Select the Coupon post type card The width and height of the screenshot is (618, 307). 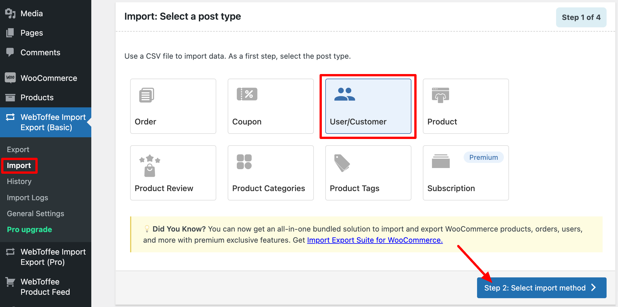271,106
